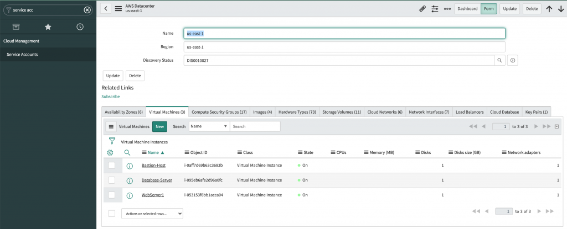Screen dimensions: 567x229
Task: Open Actions on selected rows dropdown
Action: 152,214
